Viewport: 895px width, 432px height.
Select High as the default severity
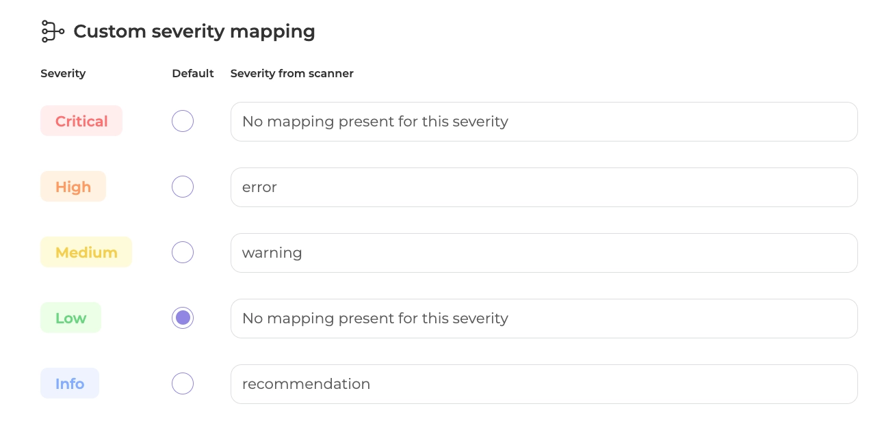[183, 187]
